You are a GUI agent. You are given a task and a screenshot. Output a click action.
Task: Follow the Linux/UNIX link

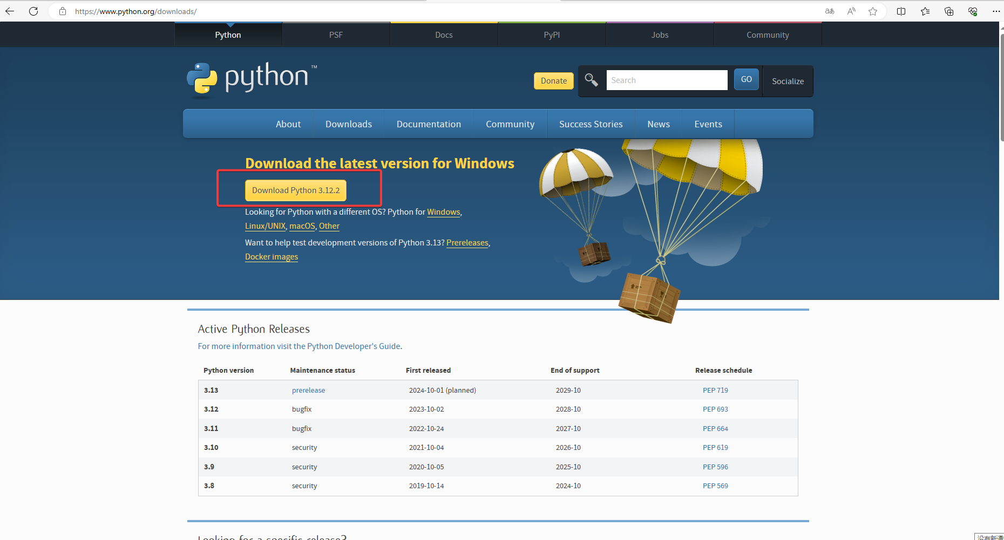265,226
